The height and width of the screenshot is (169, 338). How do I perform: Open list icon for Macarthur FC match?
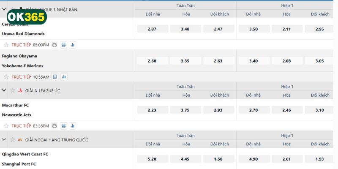pyautogui.click(x=64, y=126)
